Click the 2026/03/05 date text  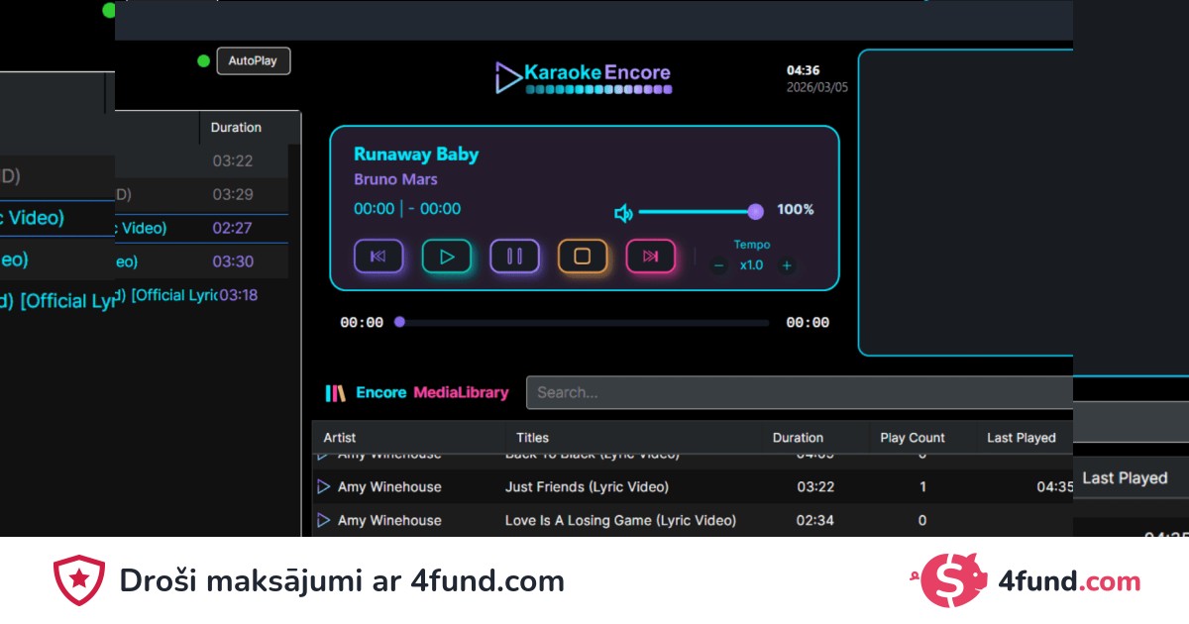click(817, 87)
